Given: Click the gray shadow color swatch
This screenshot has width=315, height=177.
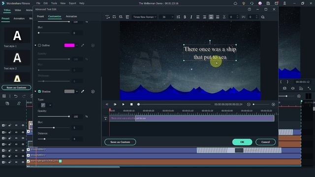Looking at the screenshot, I should pyautogui.click(x=69, y=91).
